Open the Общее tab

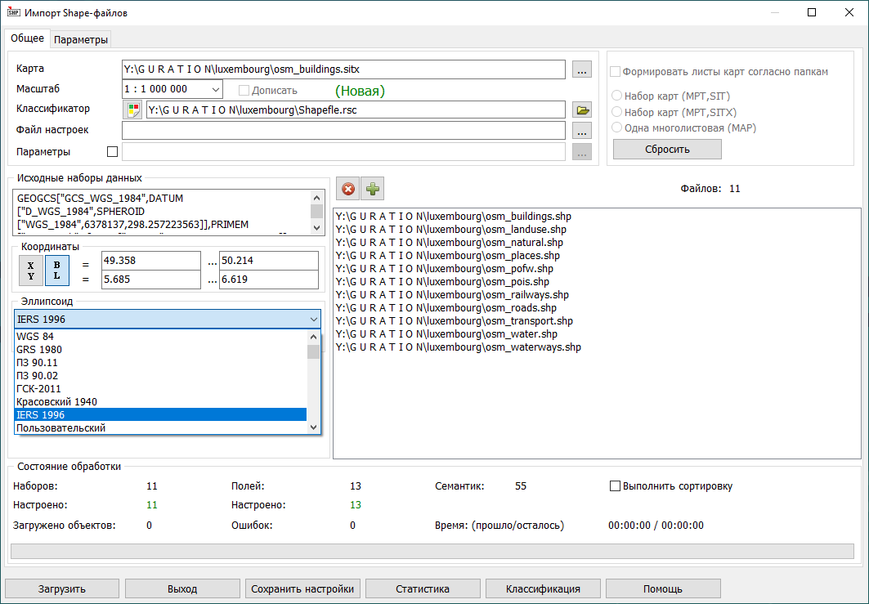27,38
